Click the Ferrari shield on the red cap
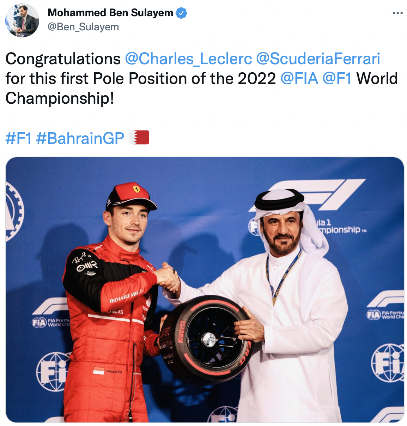This screenshot has width=407, height=426. (x=136, y=189)
